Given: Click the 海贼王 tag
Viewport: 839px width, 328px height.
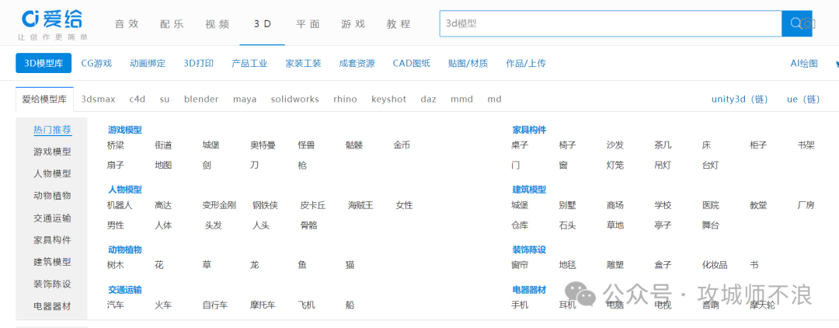Looking at the screenshot, I should [x=360, y=205].
